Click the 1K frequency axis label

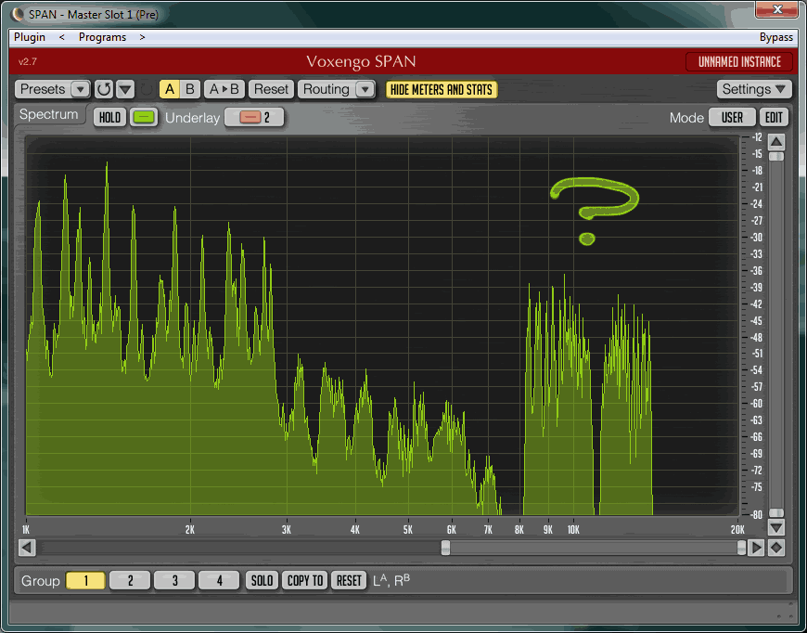point(26,529)
